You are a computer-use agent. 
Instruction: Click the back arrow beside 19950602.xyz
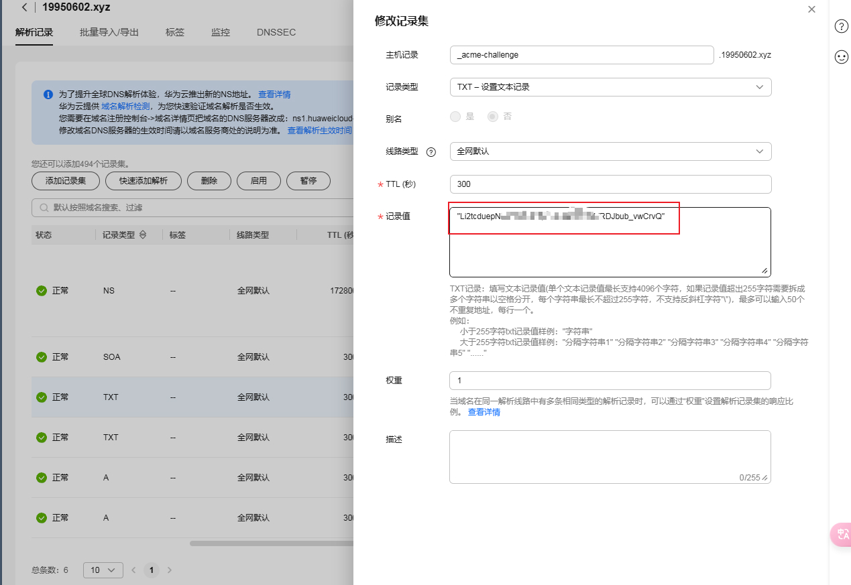pyautogui.click(x=25, y=8)
